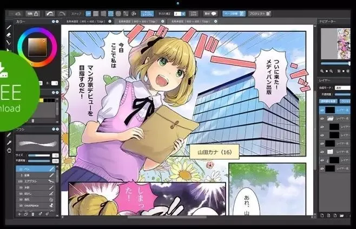Rotate canvas left in Navigator
356x229 pixels.
pyautogui.click(x=339, y=71)
